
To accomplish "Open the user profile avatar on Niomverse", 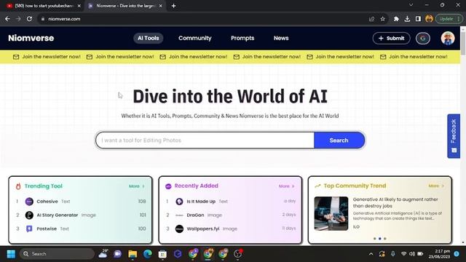I will [x=448, y=39].
